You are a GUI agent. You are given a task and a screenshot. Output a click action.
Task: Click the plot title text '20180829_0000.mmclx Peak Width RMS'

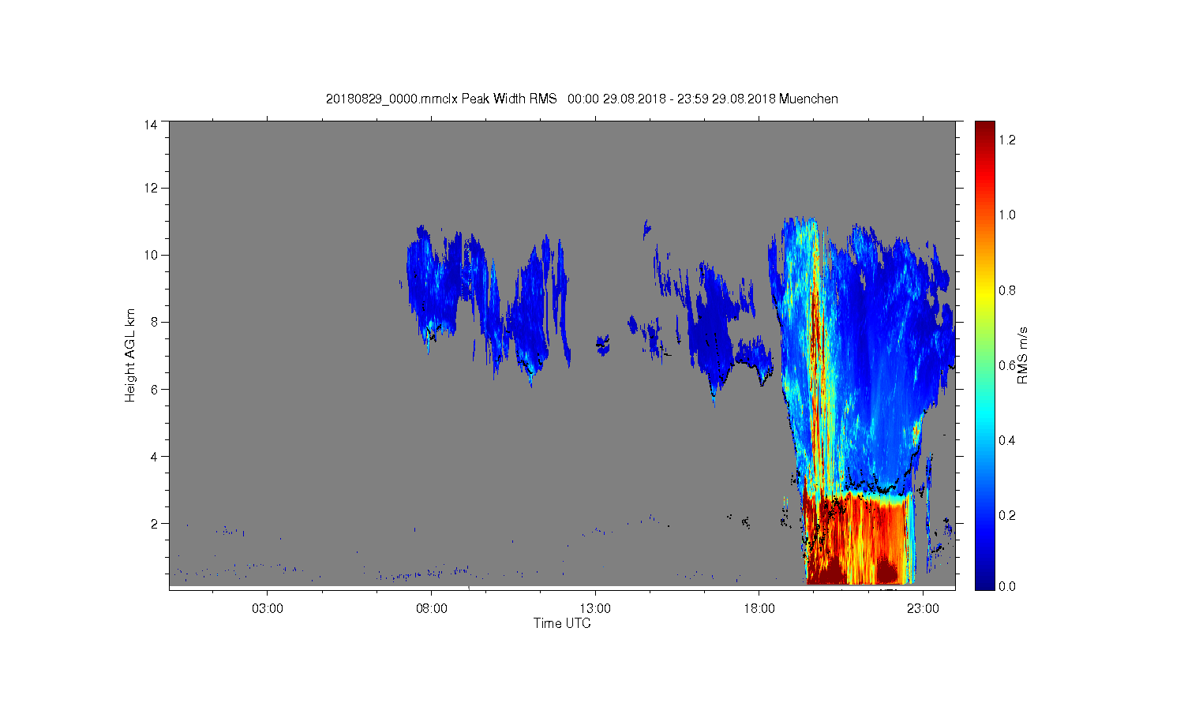click(x=441, y=99)
